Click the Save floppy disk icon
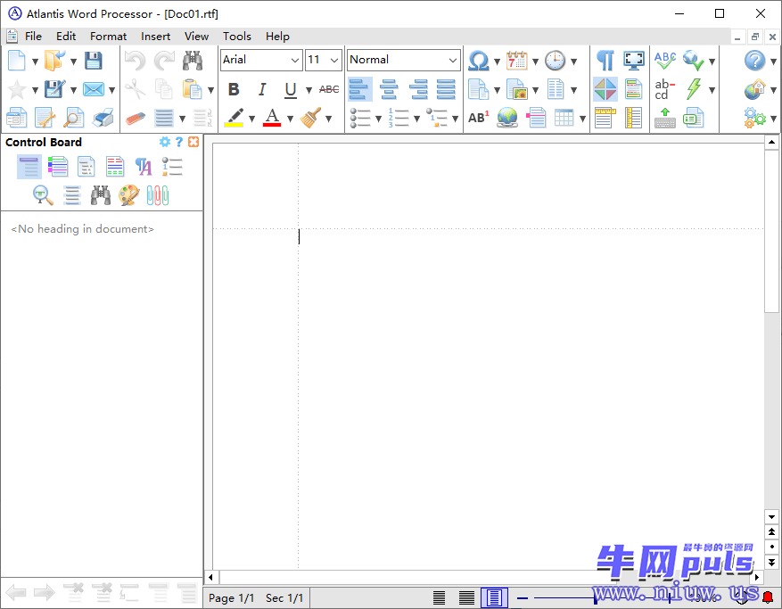This screenshot has height=609, width=782. 94,61
